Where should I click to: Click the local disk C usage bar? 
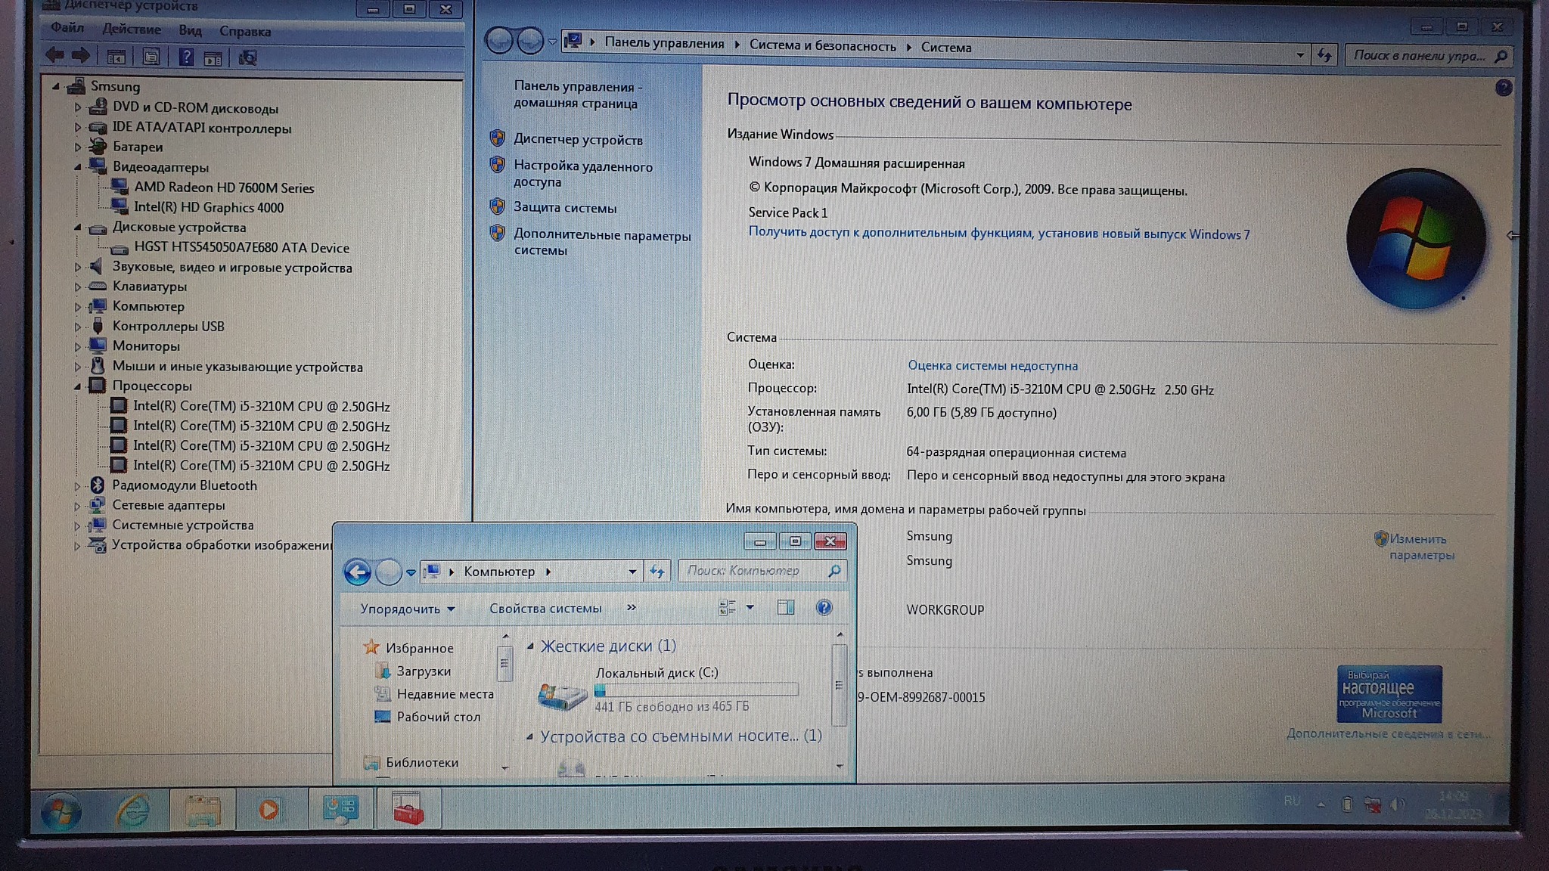(x=696, y=690)
